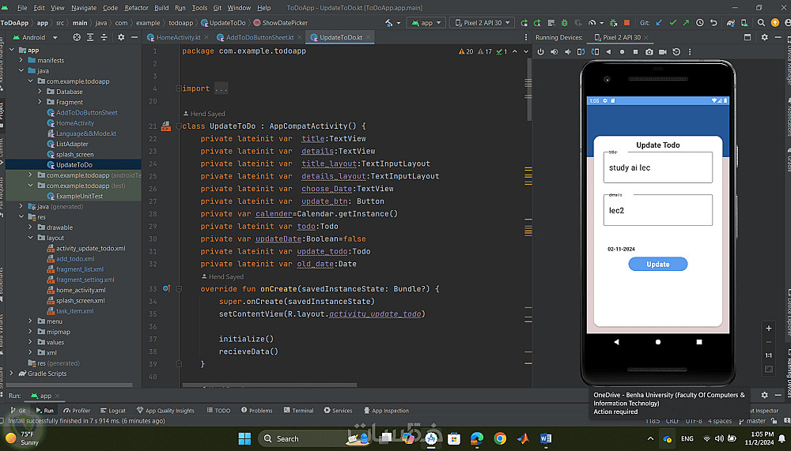
Task: Open the Logcat tool window
Action: [x=112, y=411]
